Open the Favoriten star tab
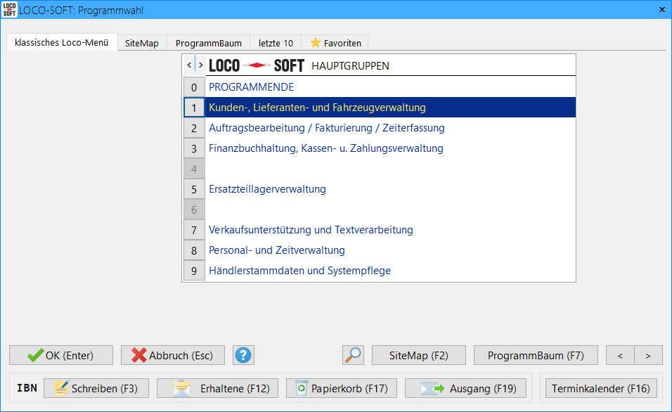Viewport: 672px width, 412px height. pos(335,43)
